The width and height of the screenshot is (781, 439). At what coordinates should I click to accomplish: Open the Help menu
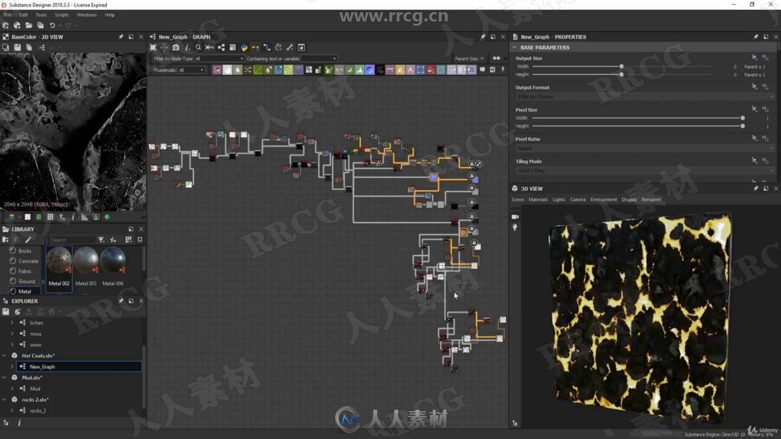coord(110,15)
